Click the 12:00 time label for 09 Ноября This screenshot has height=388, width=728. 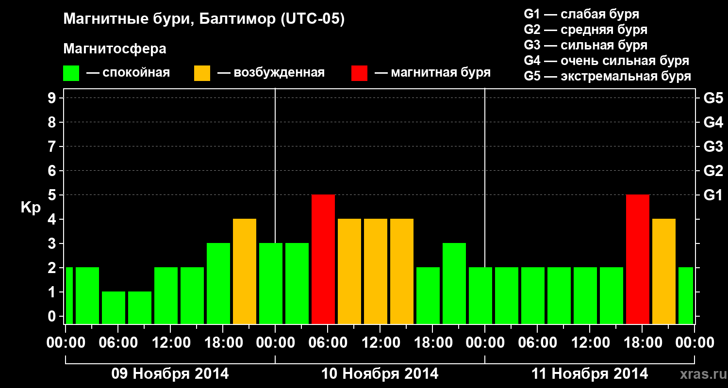[170, 343]
